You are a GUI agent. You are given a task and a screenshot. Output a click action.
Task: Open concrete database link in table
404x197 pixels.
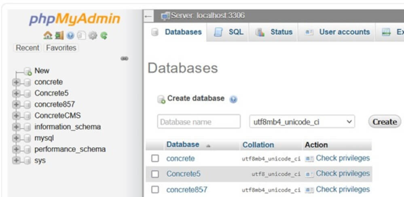180,159
